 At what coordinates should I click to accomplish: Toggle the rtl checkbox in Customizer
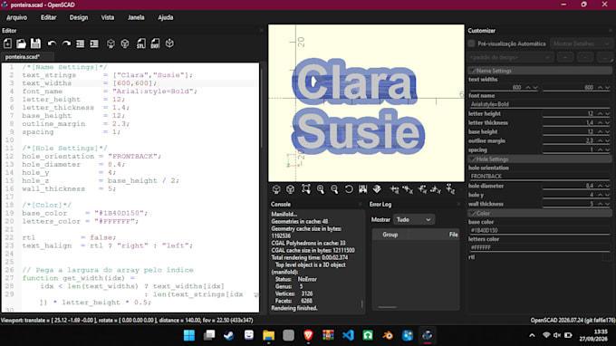[606, 257]
